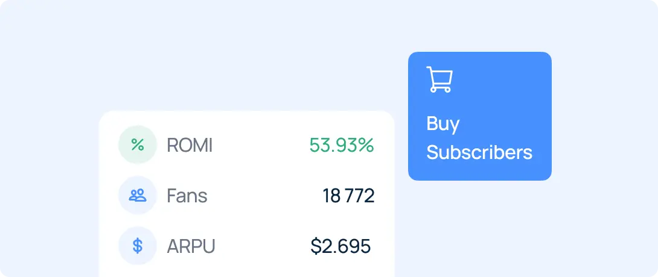Viewport: 658px width, 277px height.
Task: Select the $2.695 ARPU value
Action: pos(340,246)
